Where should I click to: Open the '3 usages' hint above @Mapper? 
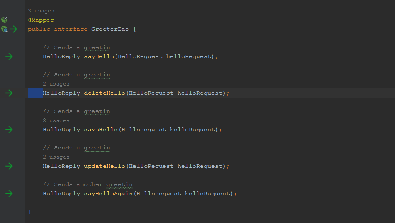click(x=41, y=11)
